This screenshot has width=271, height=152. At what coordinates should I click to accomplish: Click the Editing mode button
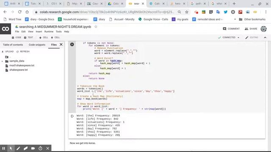click(252, 38)
